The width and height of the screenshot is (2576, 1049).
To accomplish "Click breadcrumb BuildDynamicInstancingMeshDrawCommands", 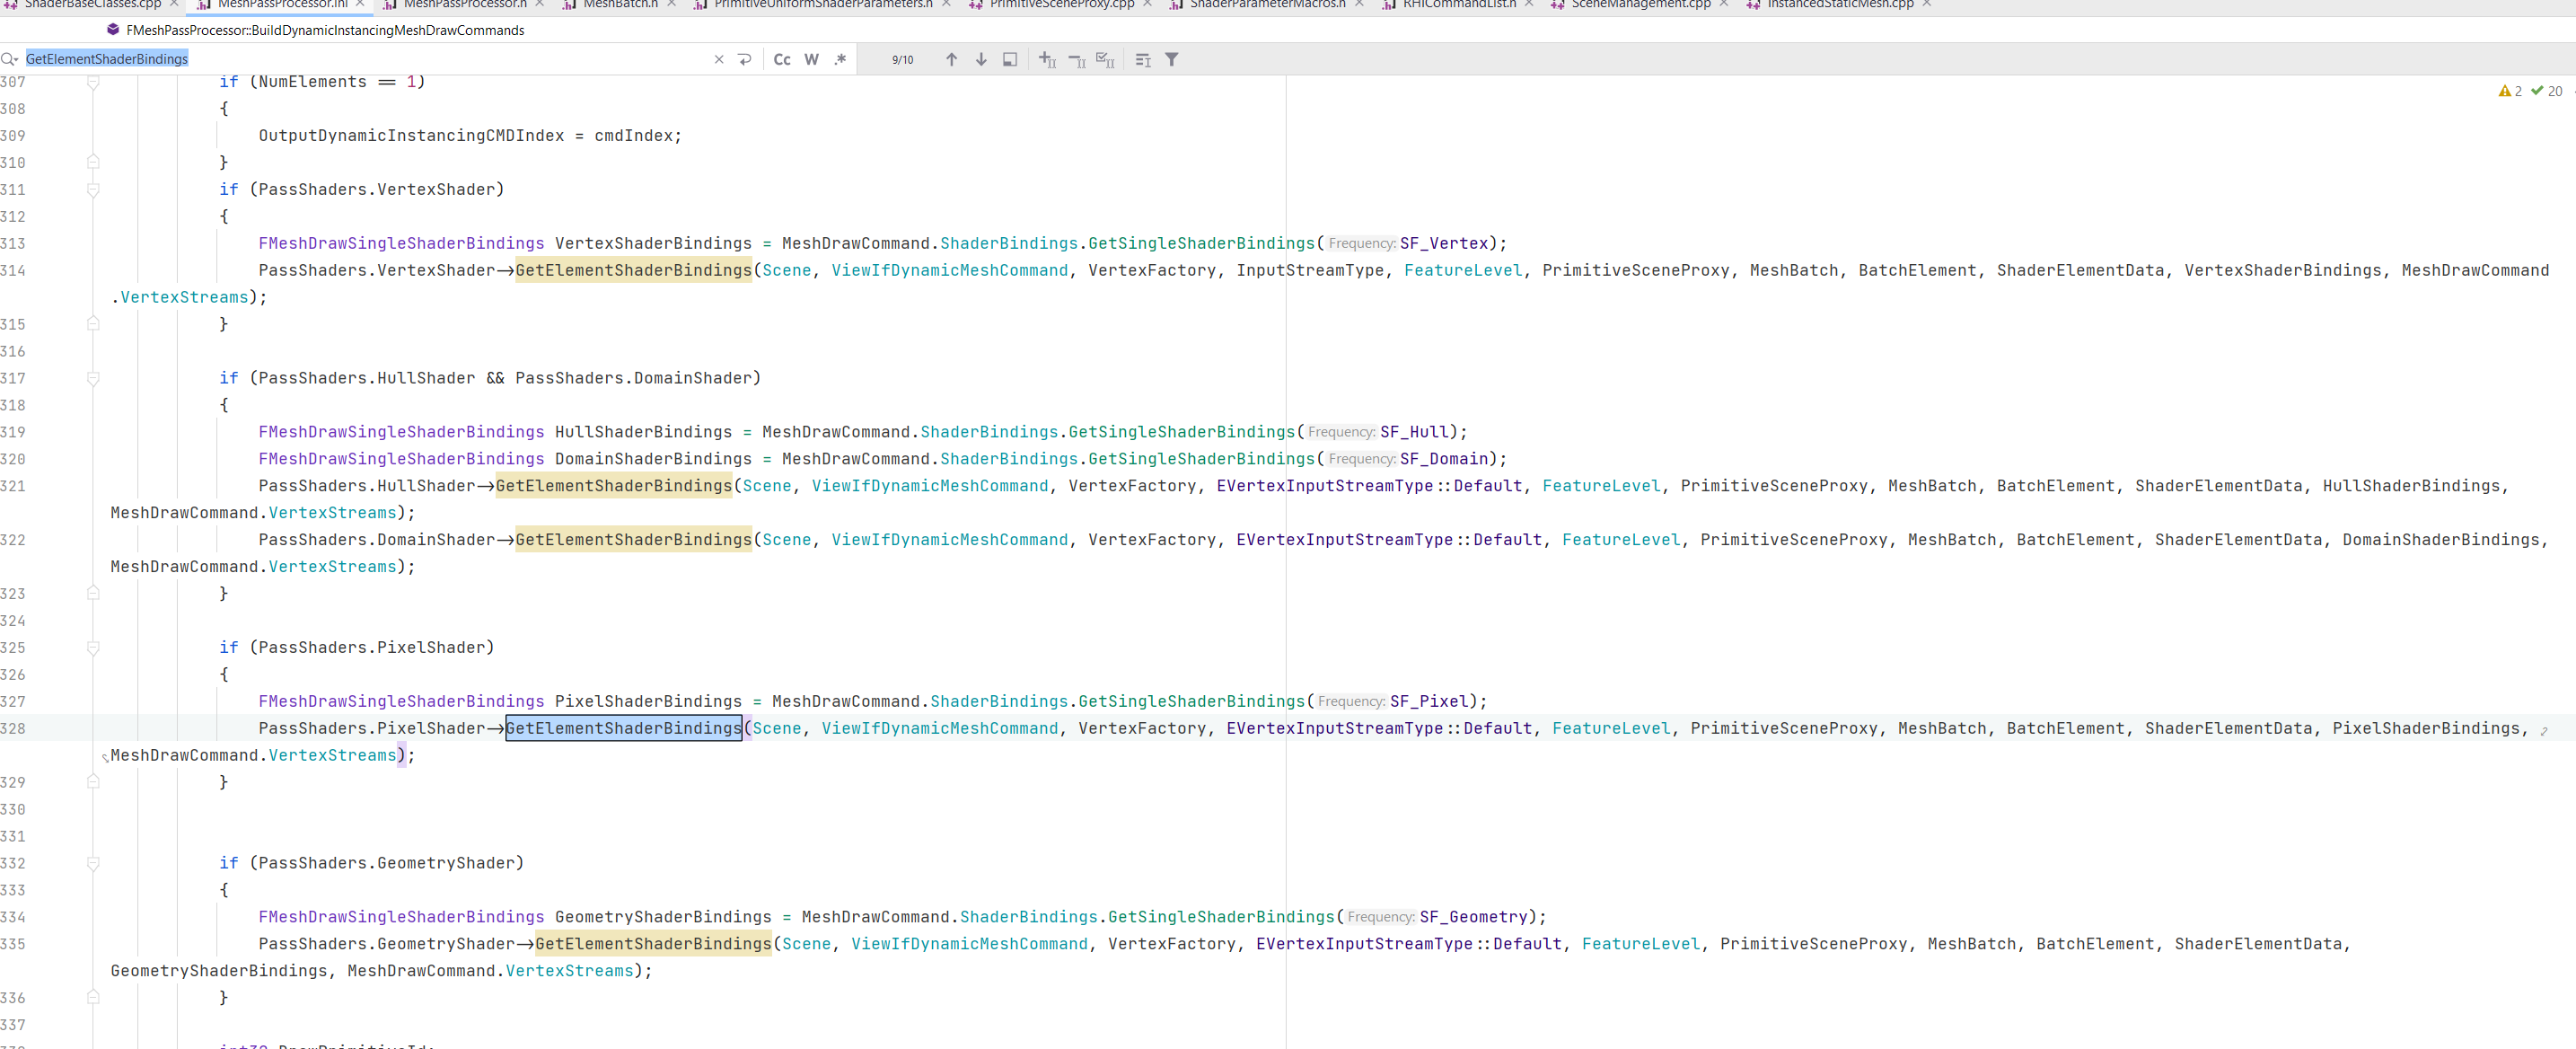I will [324, 30].
